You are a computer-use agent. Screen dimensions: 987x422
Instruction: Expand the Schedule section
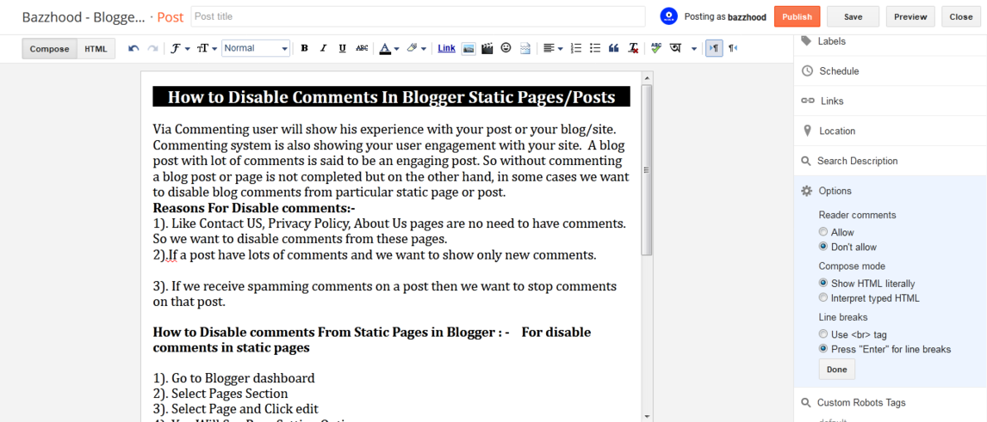(x=890, y=71)
